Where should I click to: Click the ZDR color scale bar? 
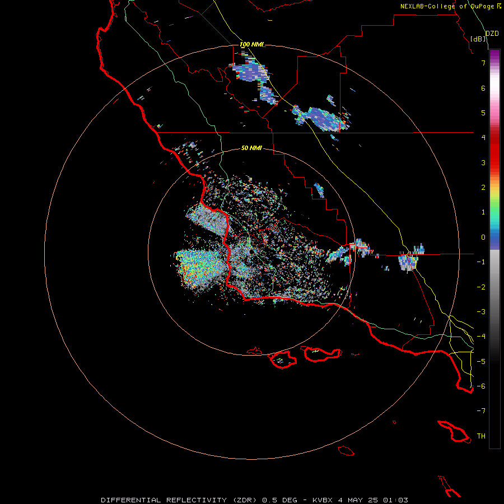[x=494, y=249]
